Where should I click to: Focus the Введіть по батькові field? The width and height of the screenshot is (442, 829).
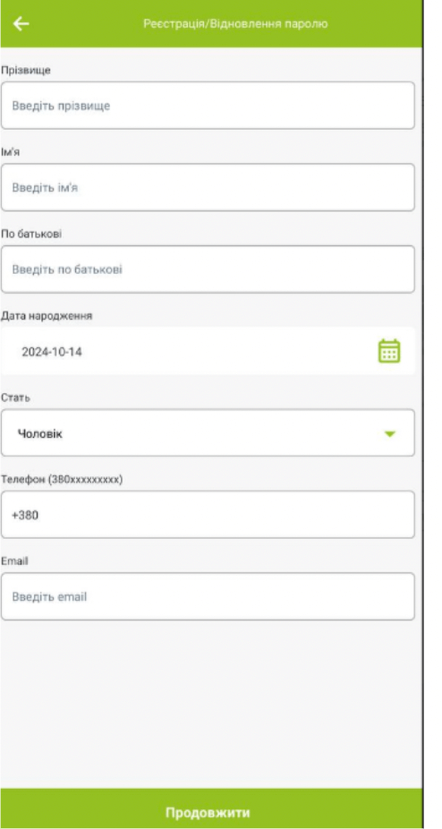click(208, 269)
